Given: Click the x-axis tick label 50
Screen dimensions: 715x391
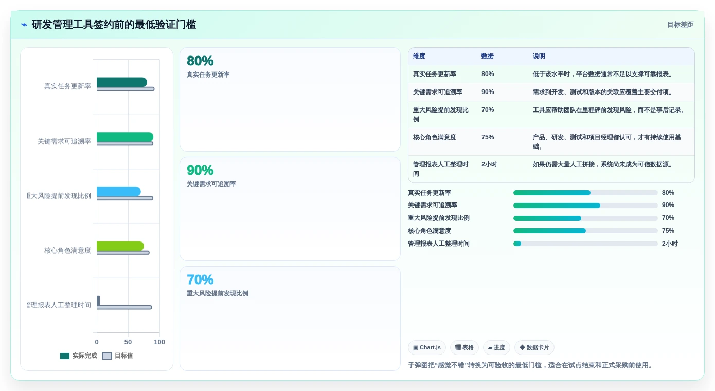Looking at the screenshot, I should 128,342.
